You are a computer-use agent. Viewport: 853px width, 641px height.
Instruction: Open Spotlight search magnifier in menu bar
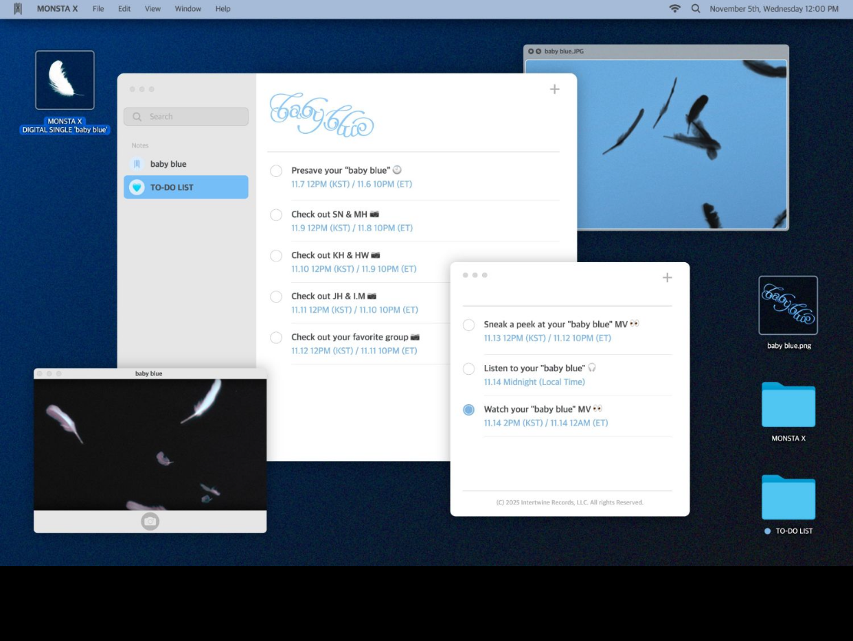coord(696,9)
